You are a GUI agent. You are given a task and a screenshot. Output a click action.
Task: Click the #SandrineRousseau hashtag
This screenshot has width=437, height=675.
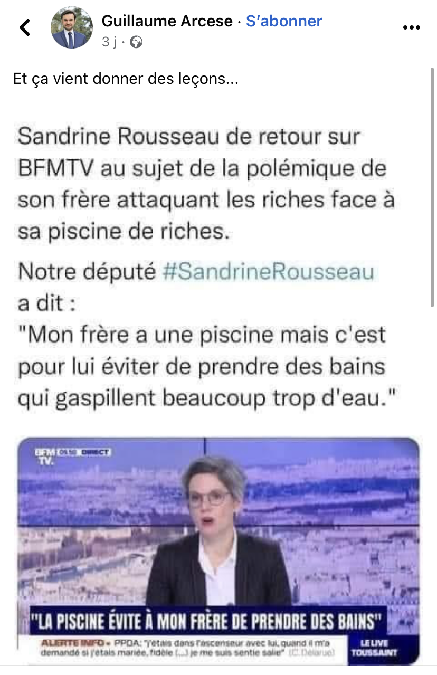(x=269, y=272)
